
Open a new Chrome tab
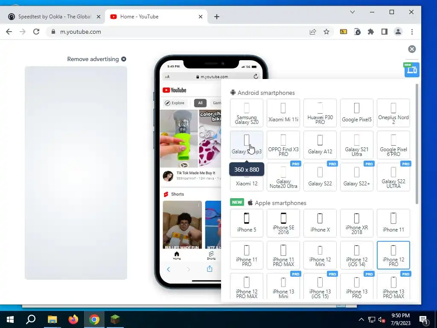tap(216, 17)
